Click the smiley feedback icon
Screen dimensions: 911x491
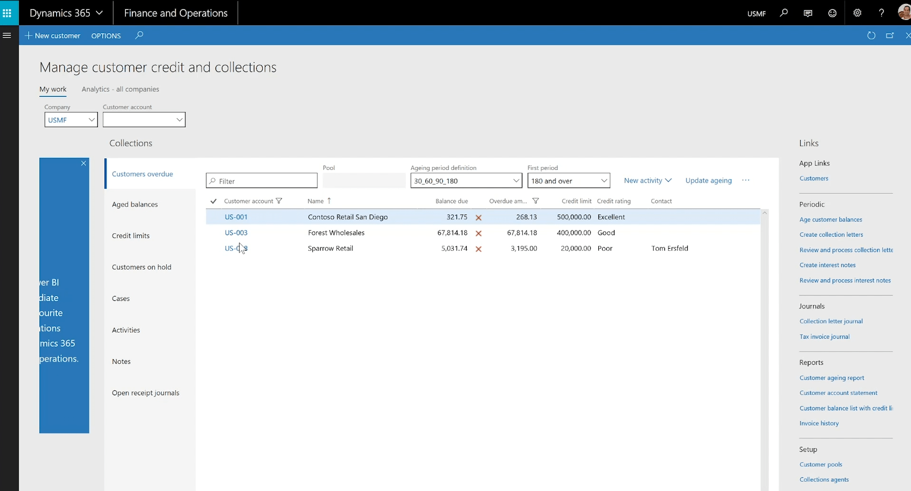(x=832, y=13)
